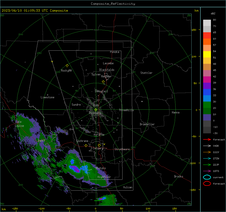Click the Okotoks city label

(x=100, y=168)
